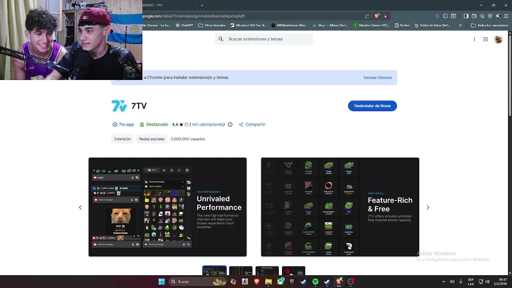Click the Destacado badge
The image size is (512, 288).
(x=154, y=124)
